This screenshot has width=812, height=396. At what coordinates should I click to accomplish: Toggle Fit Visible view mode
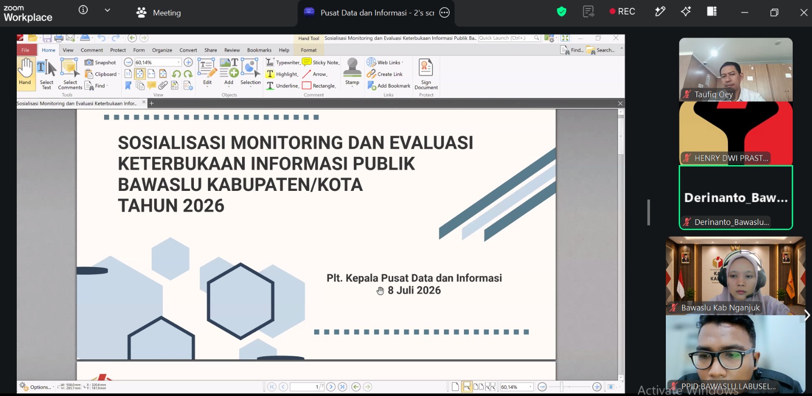click(163, 74)
